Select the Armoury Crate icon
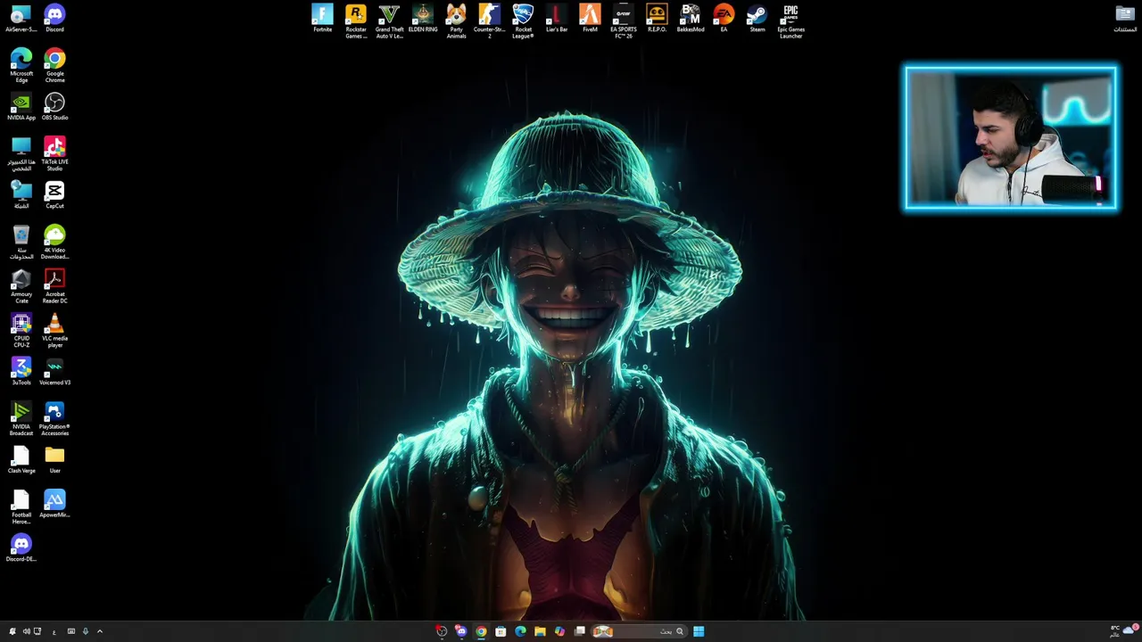 21,287
